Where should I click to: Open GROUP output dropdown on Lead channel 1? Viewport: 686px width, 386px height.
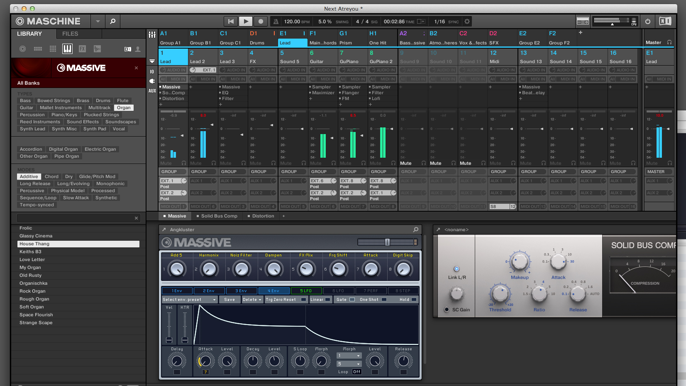173,171
